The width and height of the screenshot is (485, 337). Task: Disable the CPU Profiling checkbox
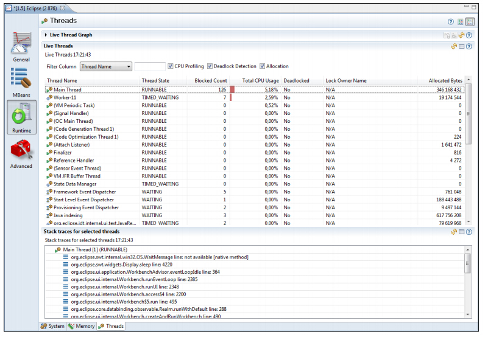pos(171,66)
